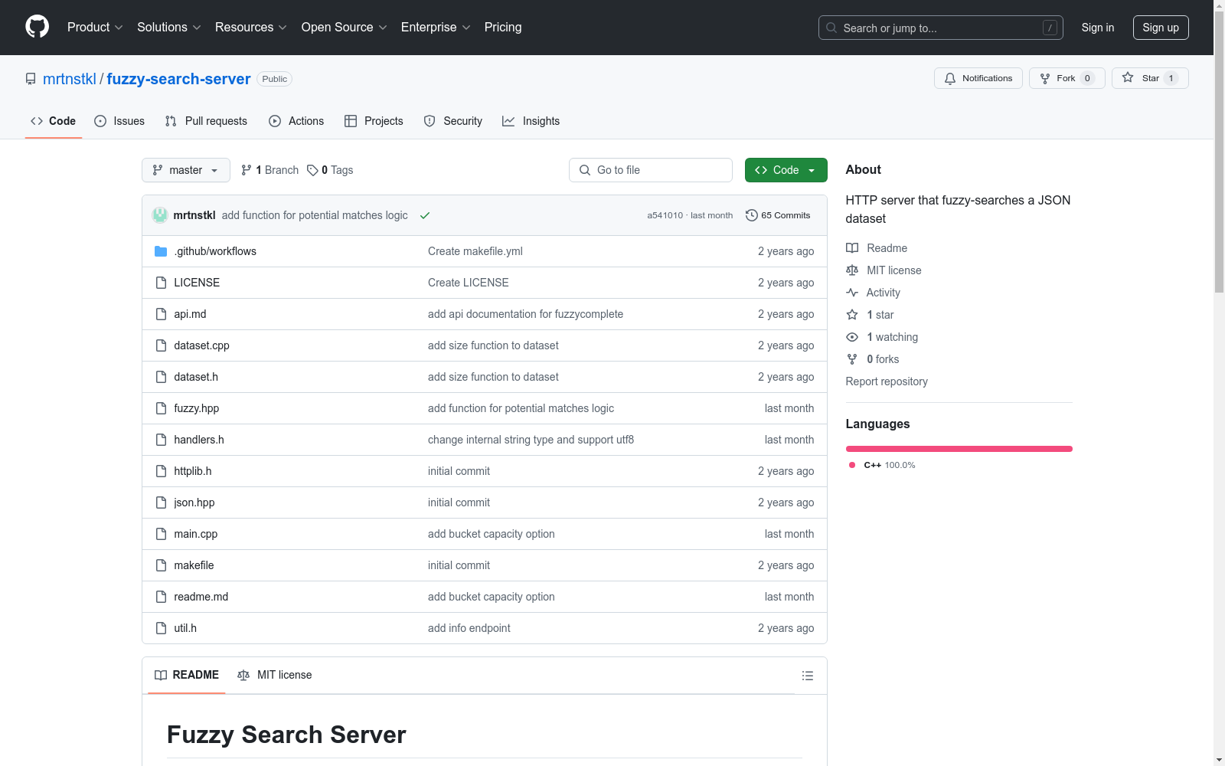Click the Search or jump to field
The height and width of the screenshot is (766, 1225).
(x=941, y=28)
